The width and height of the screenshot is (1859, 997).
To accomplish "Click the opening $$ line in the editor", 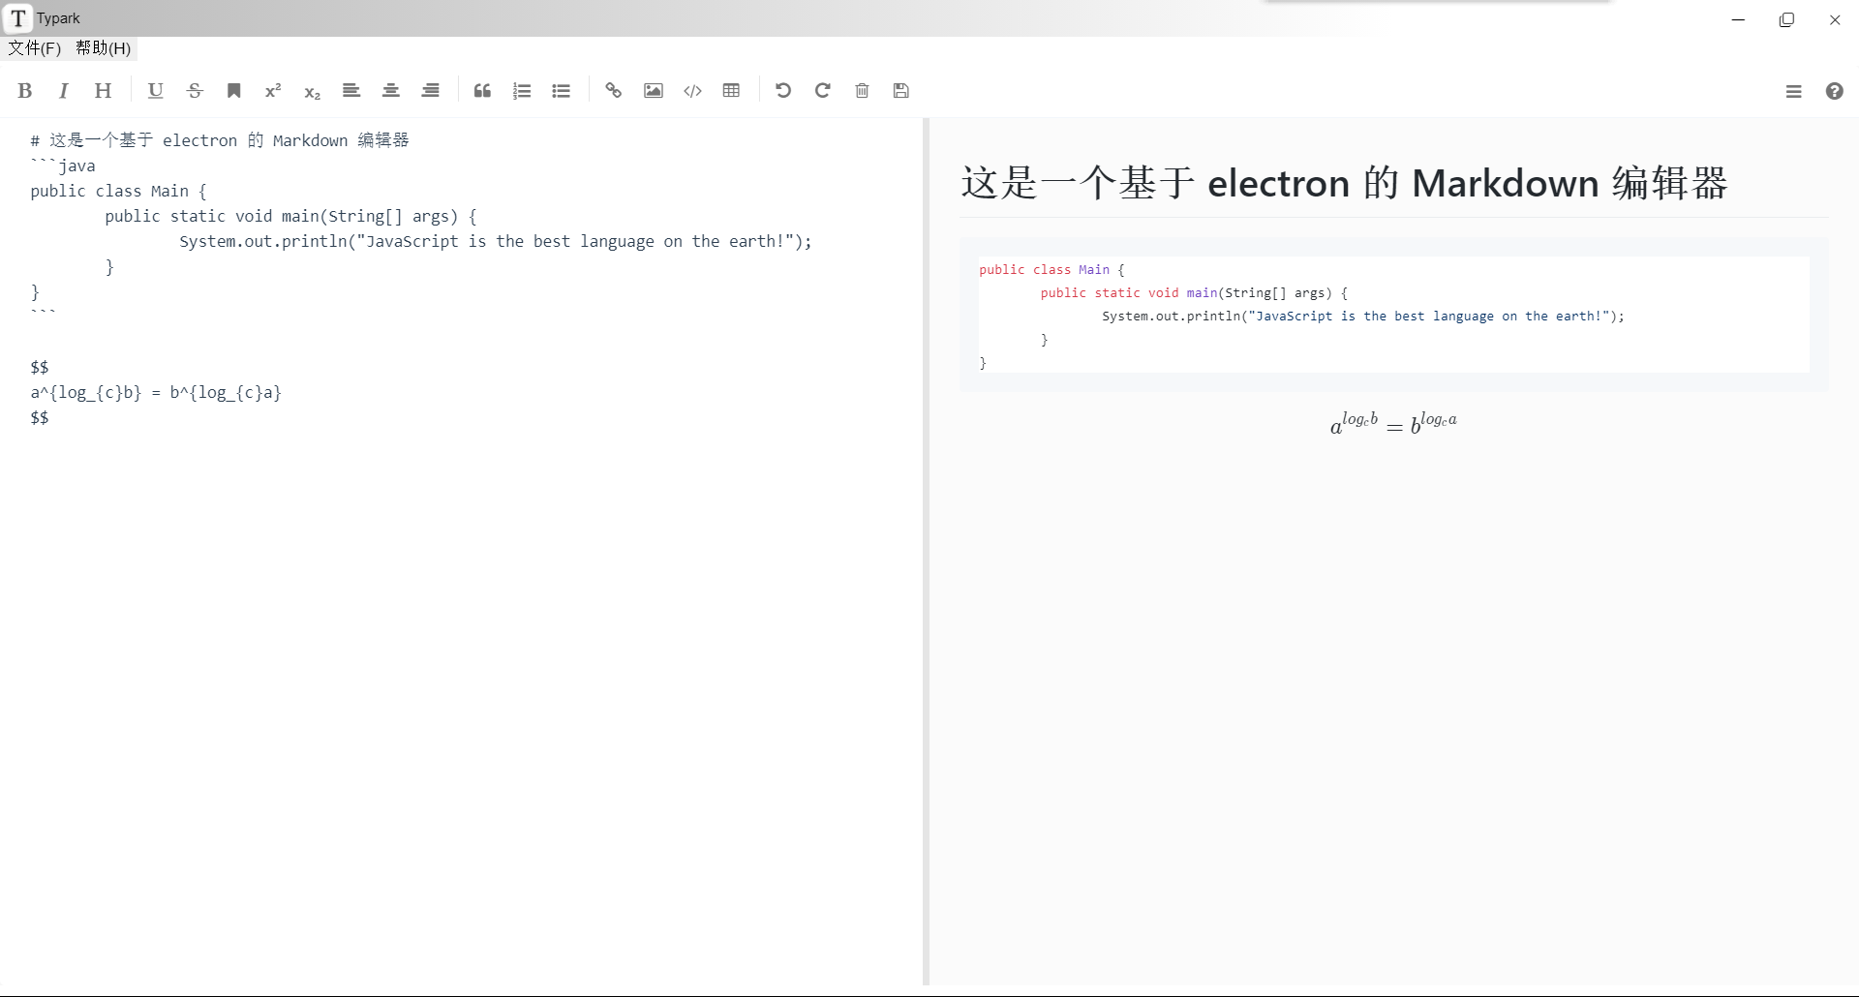I will click(40, 367).
